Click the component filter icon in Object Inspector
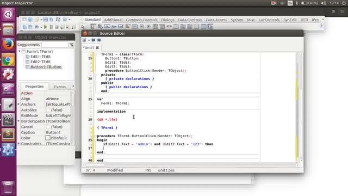 coord(71,45)
